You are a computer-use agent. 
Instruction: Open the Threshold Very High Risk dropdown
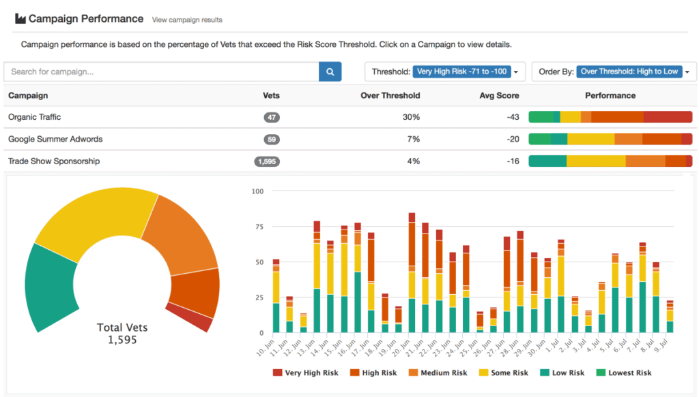(467, 72)
